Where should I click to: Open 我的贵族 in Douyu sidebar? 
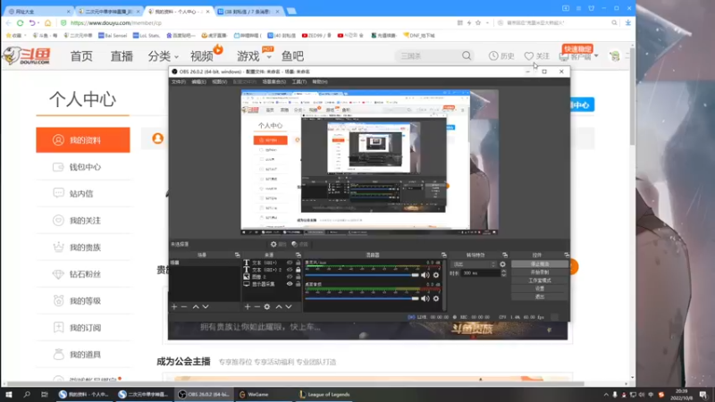83,247
